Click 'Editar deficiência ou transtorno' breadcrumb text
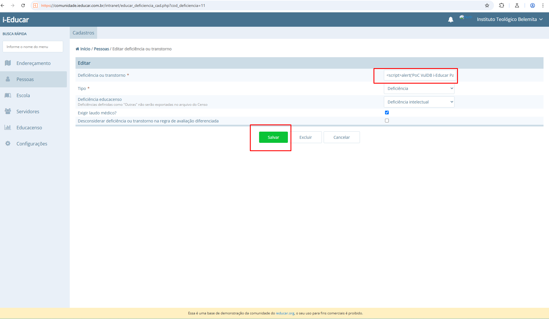This screenshot has height=319, width=549. pos(142,49)
